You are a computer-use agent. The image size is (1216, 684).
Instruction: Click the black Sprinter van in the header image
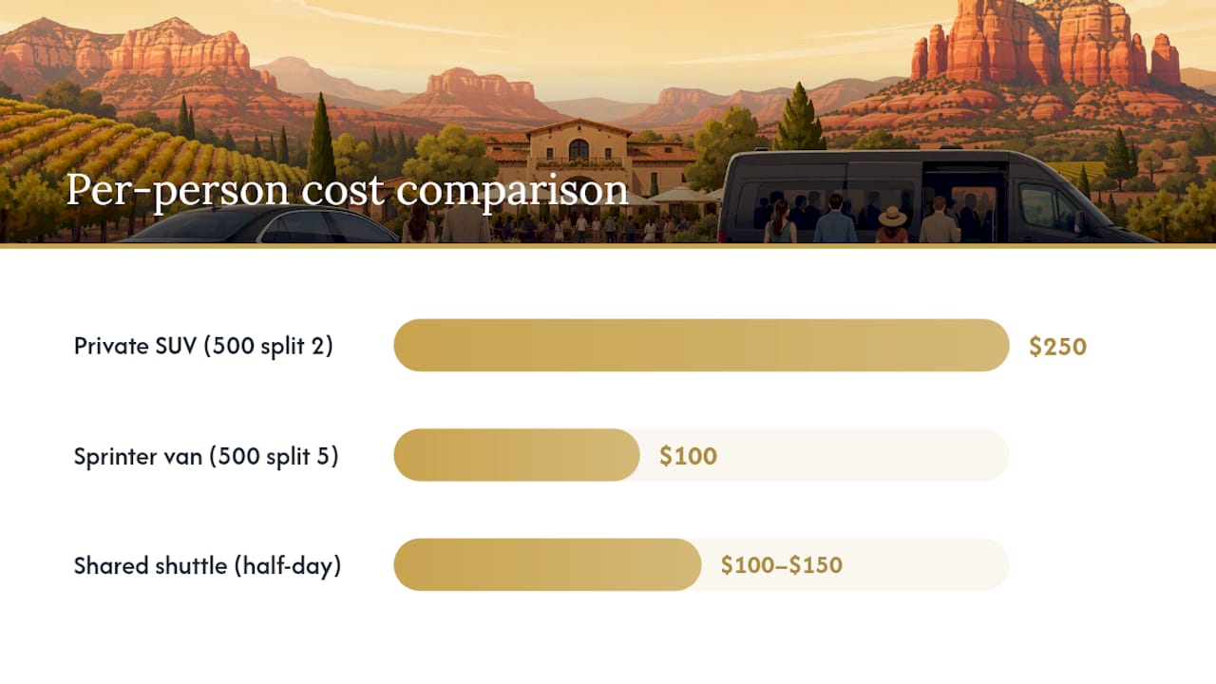[912, 195]
